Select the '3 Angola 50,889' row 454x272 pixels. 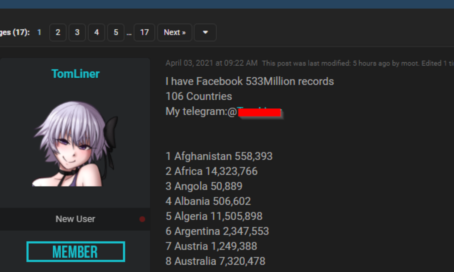(x=204, y=187)
